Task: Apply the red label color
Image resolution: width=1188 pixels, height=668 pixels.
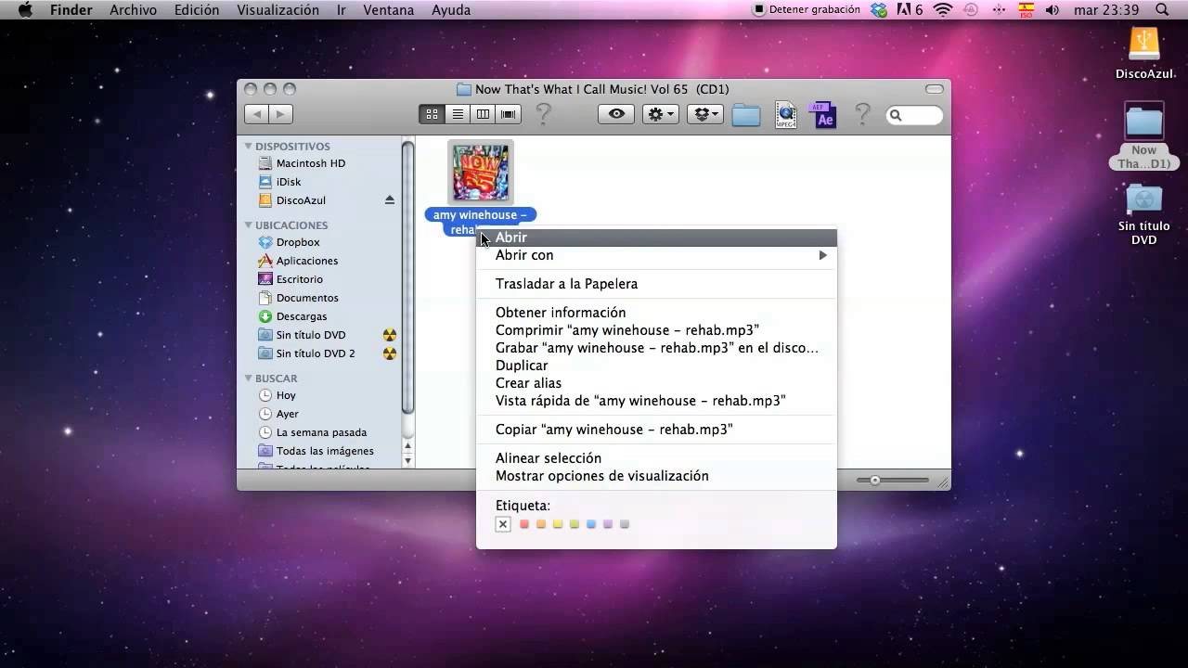Action: click(524, 524)
